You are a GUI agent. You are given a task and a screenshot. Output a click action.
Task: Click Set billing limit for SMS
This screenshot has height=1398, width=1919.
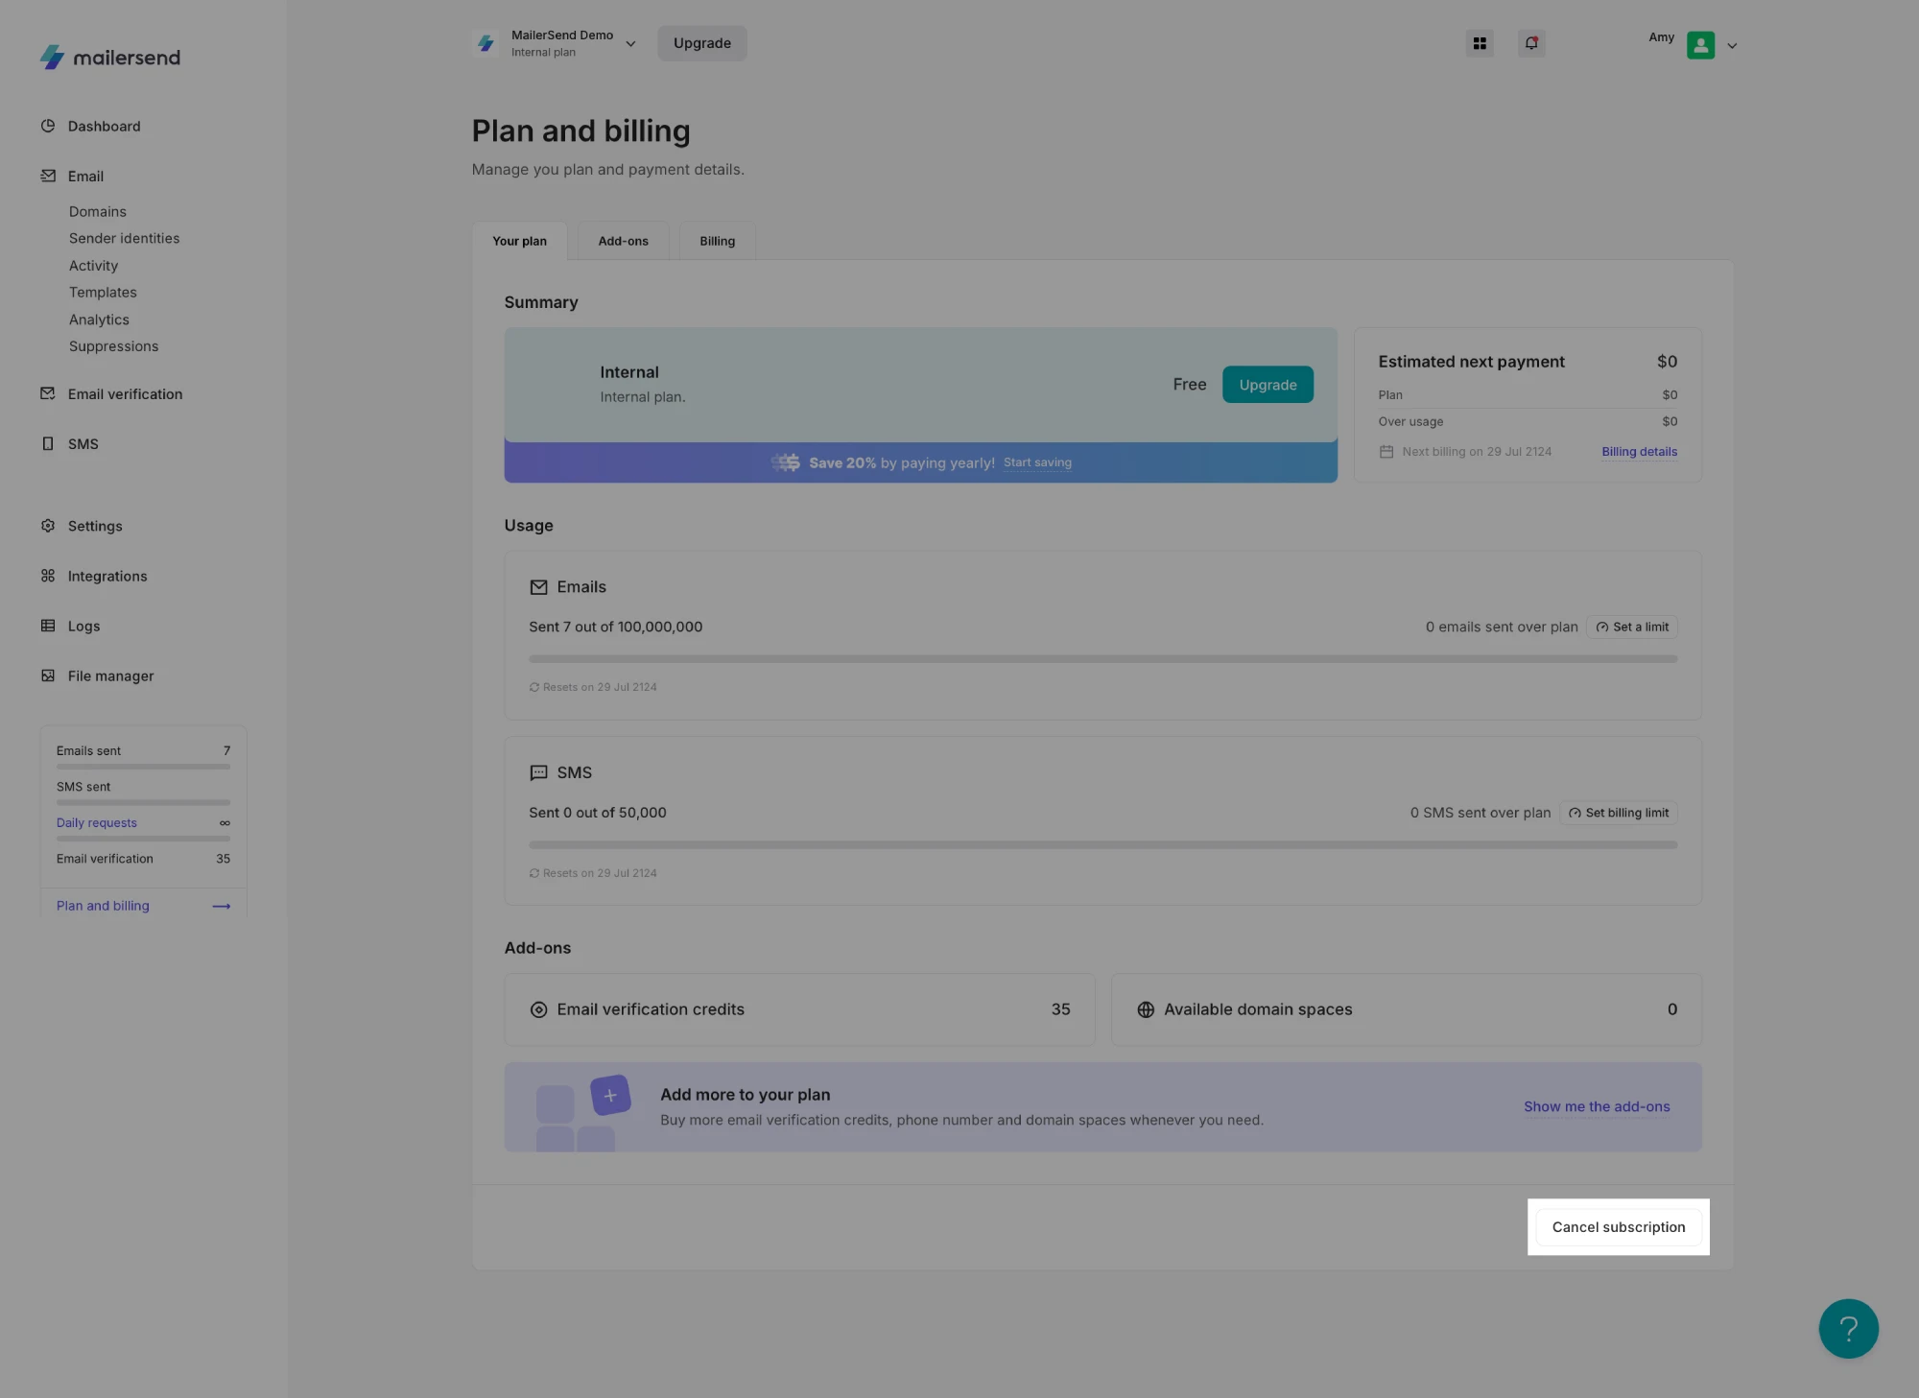1619,813
